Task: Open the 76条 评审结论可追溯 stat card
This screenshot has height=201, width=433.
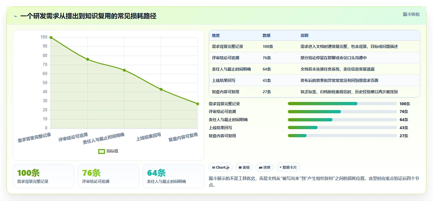Action: (x=108, y=176)
